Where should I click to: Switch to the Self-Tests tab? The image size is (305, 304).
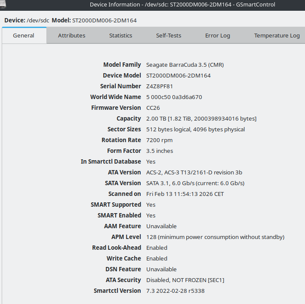[169, 35]
